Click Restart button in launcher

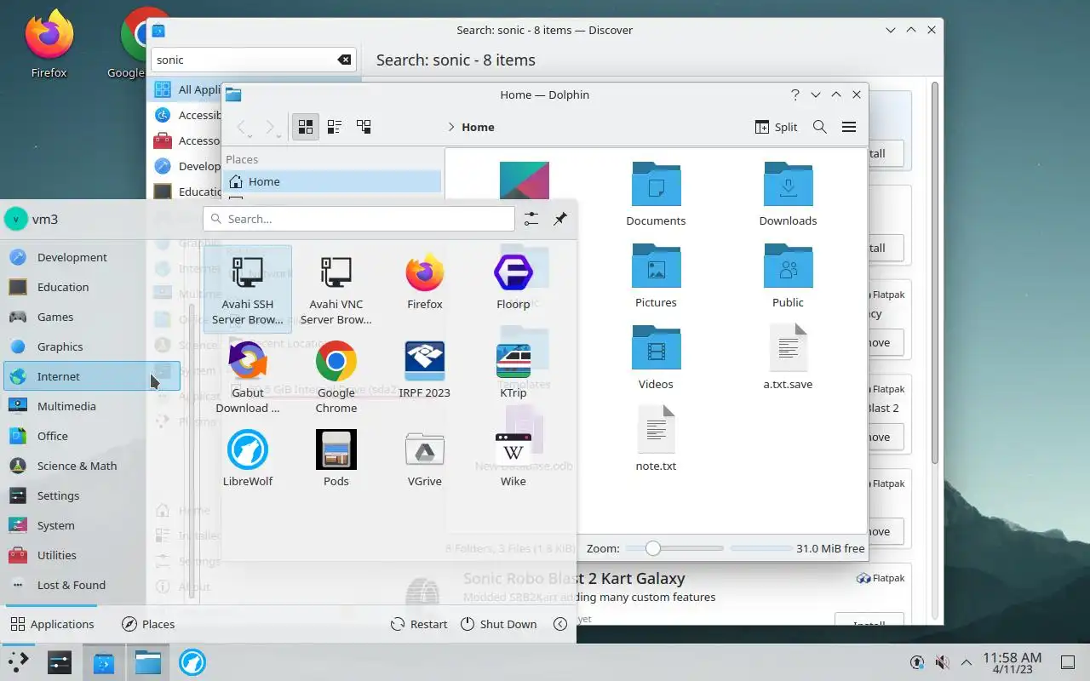pos(419,624)
